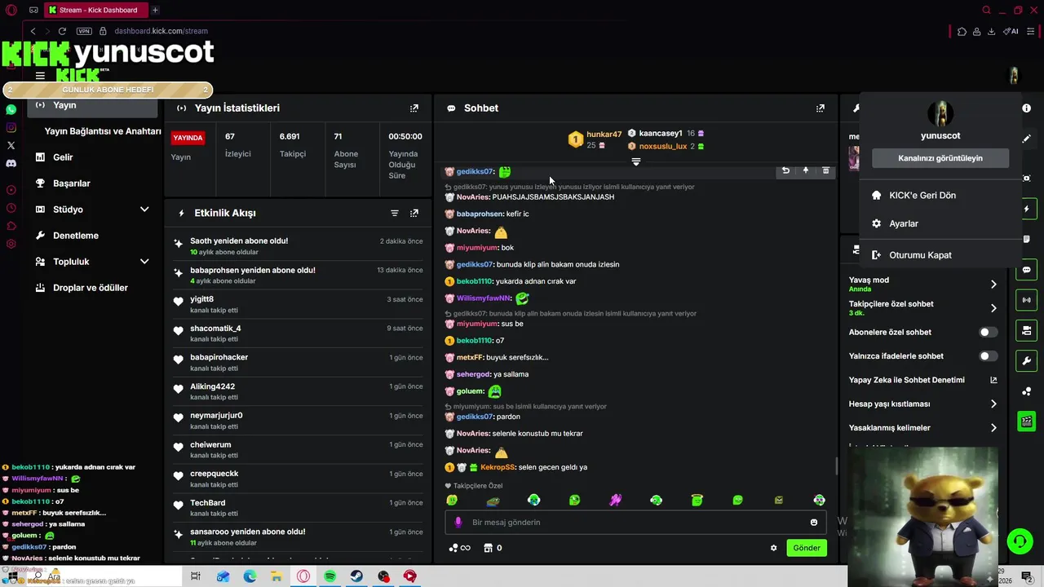This screenshot has width=1044, height=587.
Task: Pop out the Yayın İstatistikleri panel
Action: pos(414,108)
